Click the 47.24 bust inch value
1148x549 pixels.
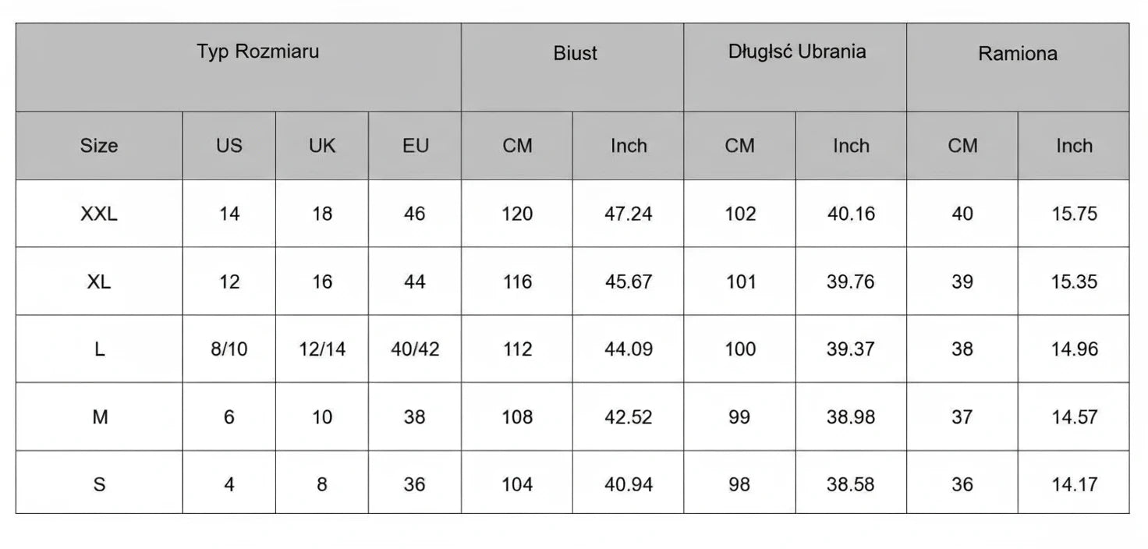click(629, 214)
